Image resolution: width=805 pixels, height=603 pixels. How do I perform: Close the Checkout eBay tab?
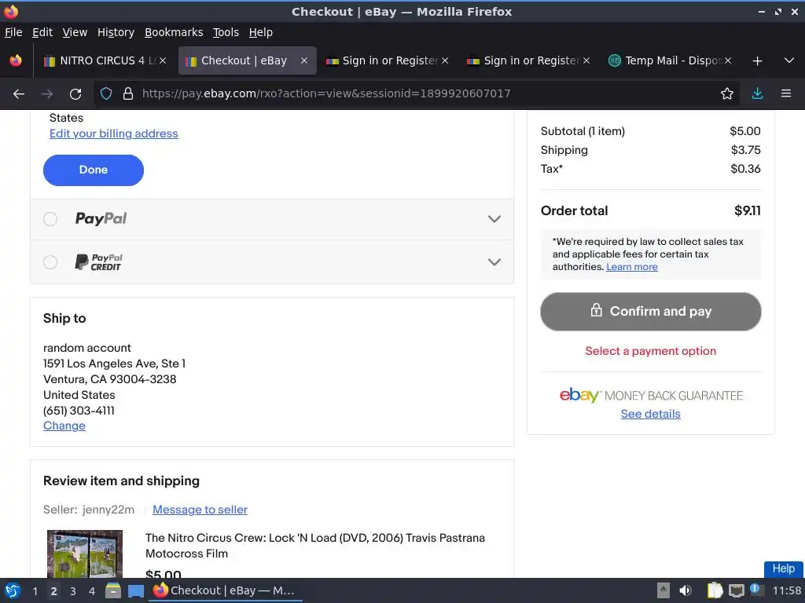pyautogui.click(x=304, y=60)
